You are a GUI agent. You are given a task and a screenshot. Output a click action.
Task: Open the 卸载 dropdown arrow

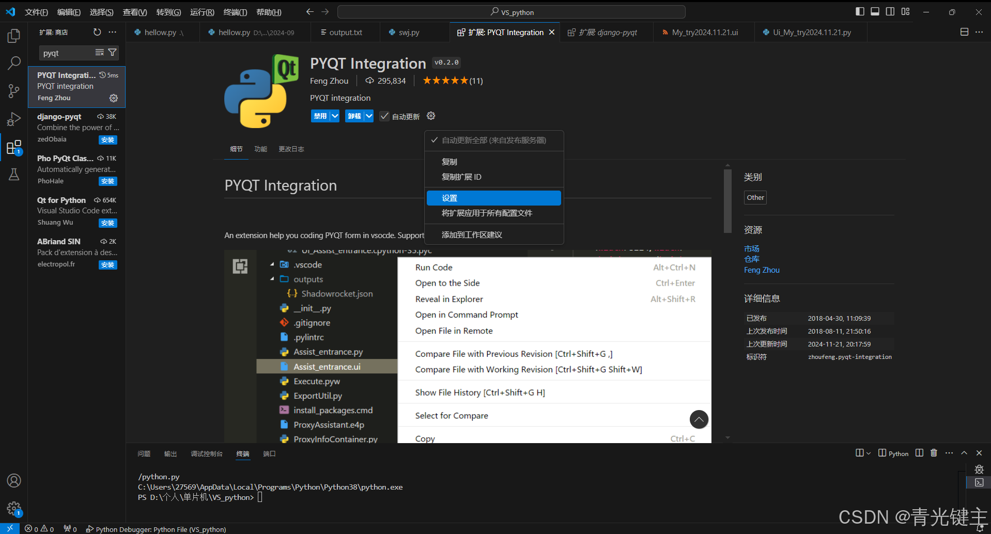(368, 116)
